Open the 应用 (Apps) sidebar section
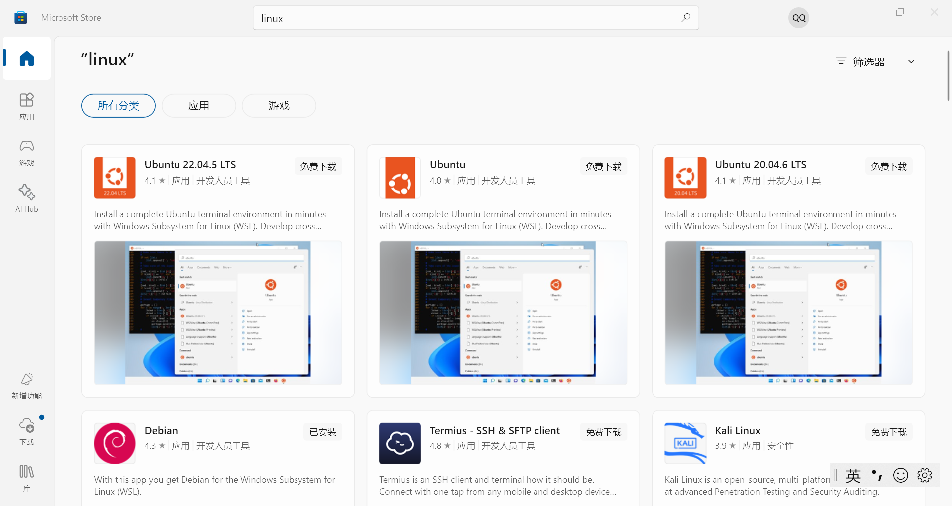Image resolution: width=952 pixels, height=506 pixels. (x=27, y=106)
